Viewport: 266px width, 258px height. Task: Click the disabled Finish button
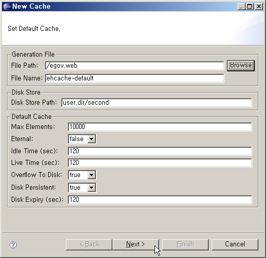point(185,244)
